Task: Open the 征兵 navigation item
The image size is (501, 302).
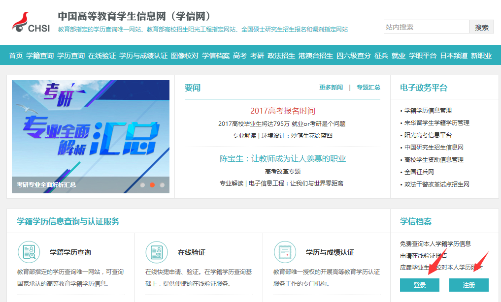Action: click(381, 56)
